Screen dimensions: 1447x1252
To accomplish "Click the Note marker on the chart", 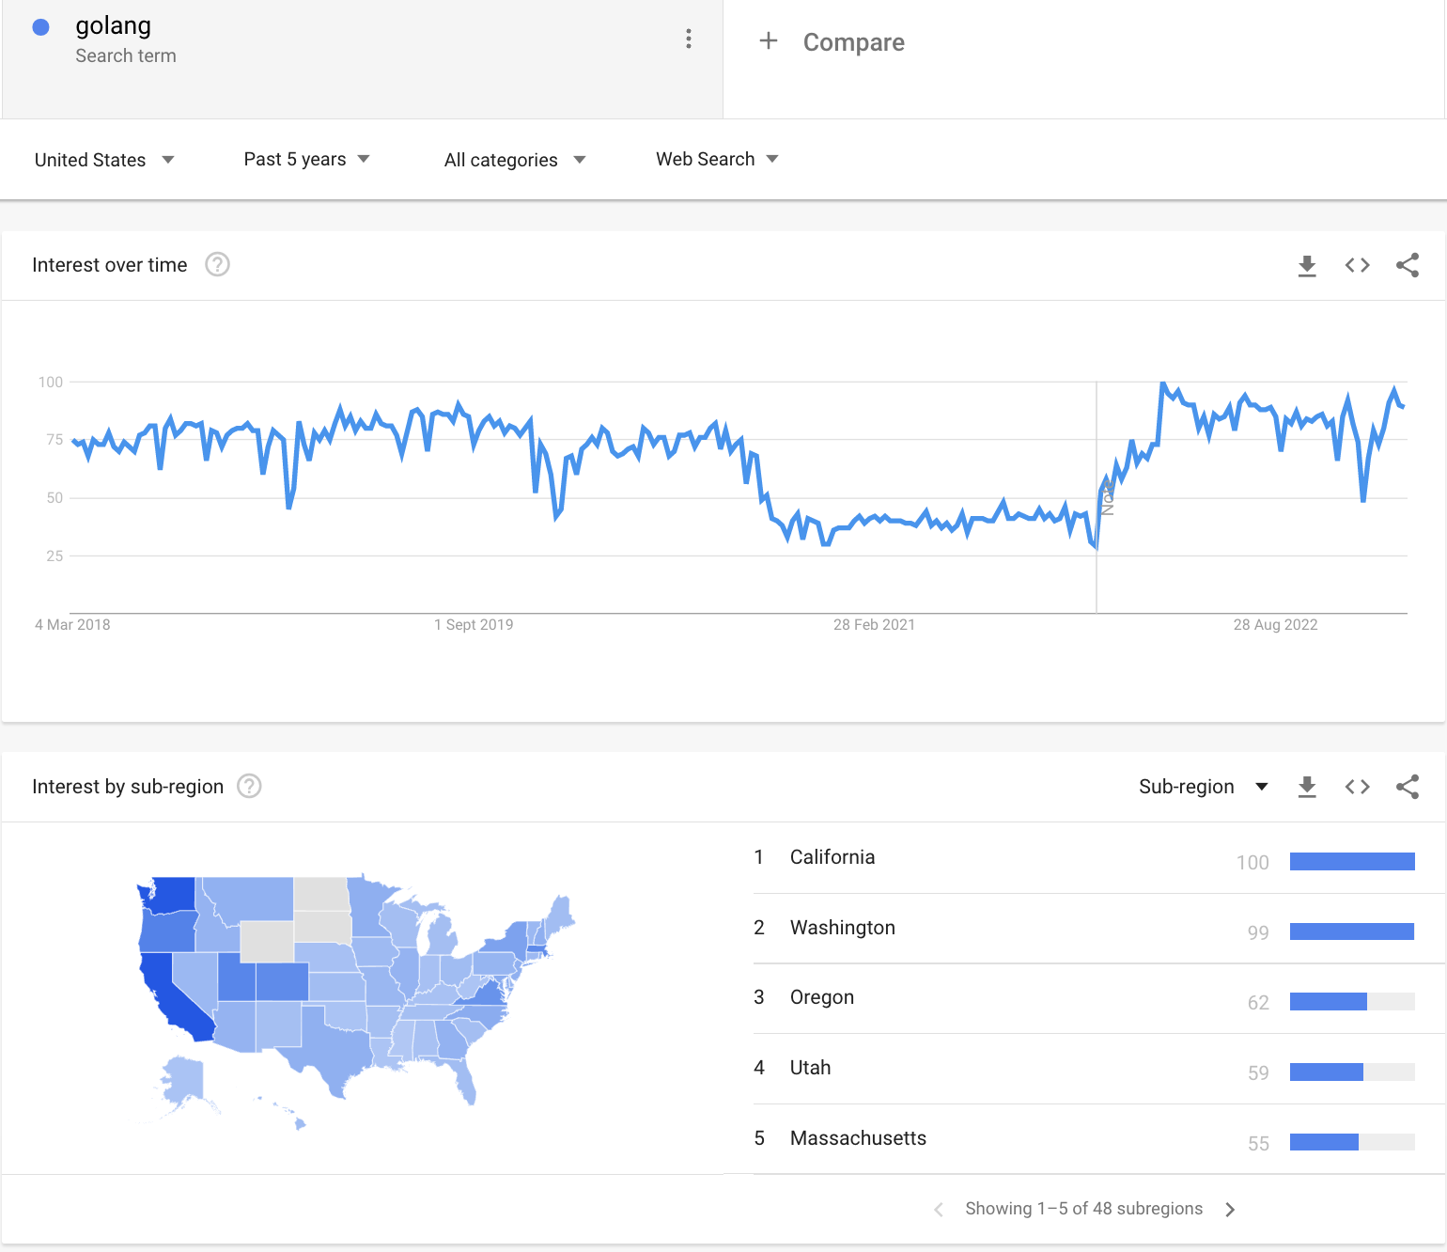I will [1107, 498].
